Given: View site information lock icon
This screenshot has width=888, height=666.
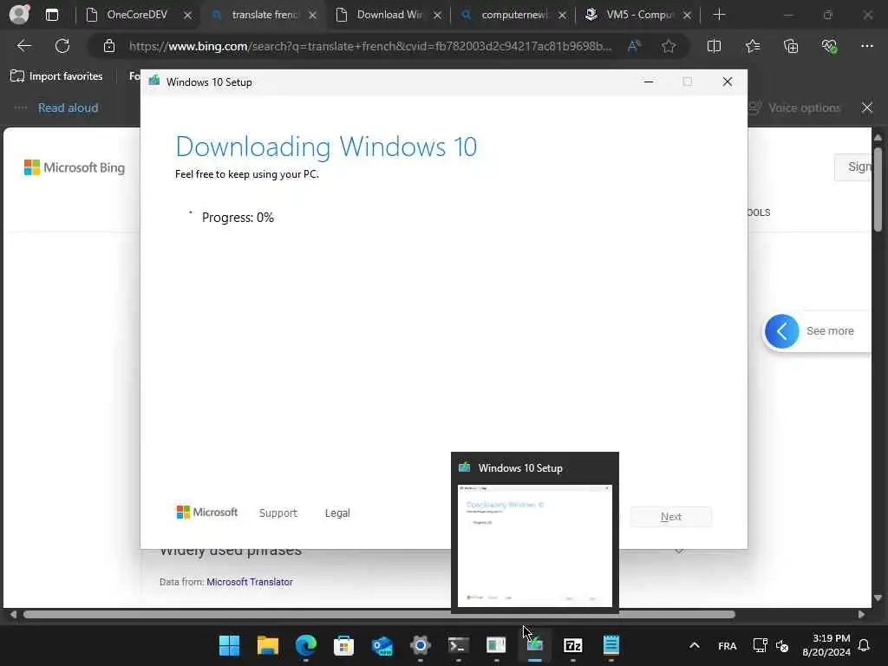Looking at the screenshot, I should point(109,47).
